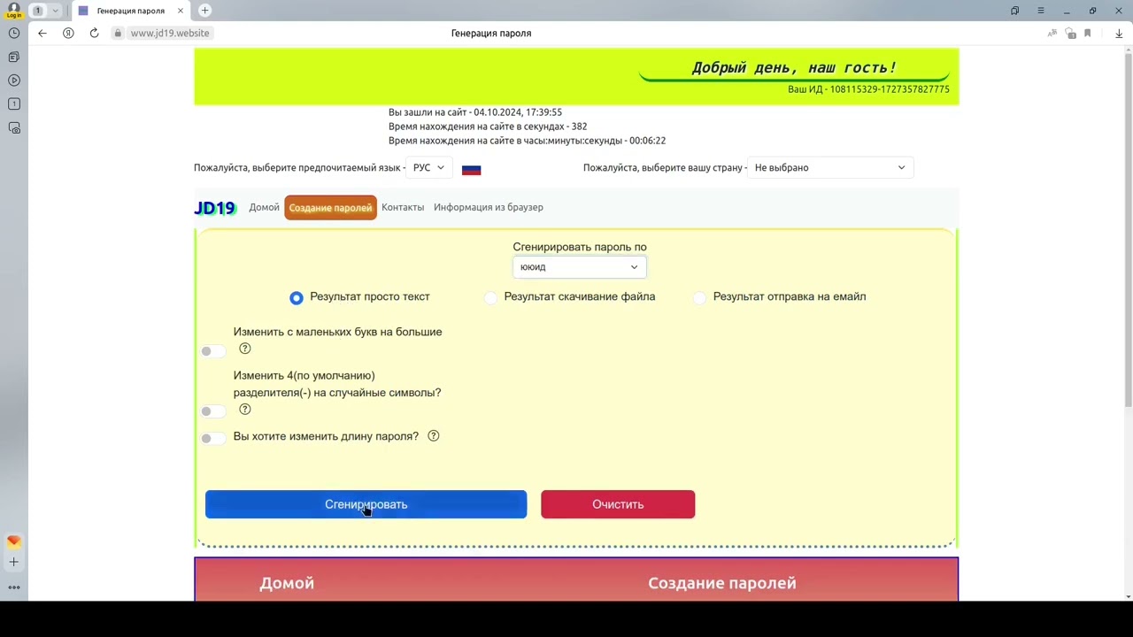Image resolution: width=1133 pixels, height=637 pixels.
Task: Click the Russian flag image
Action: [471, 169]
